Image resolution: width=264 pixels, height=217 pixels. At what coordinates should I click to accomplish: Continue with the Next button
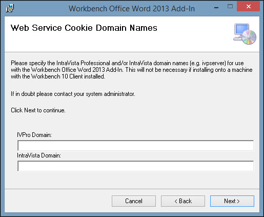[x=232, y=201]
